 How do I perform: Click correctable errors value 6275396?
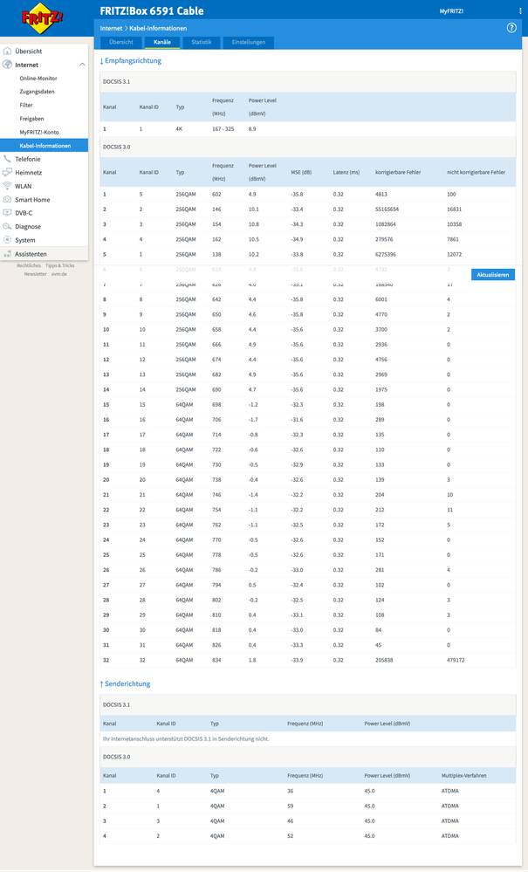(386, 255)
